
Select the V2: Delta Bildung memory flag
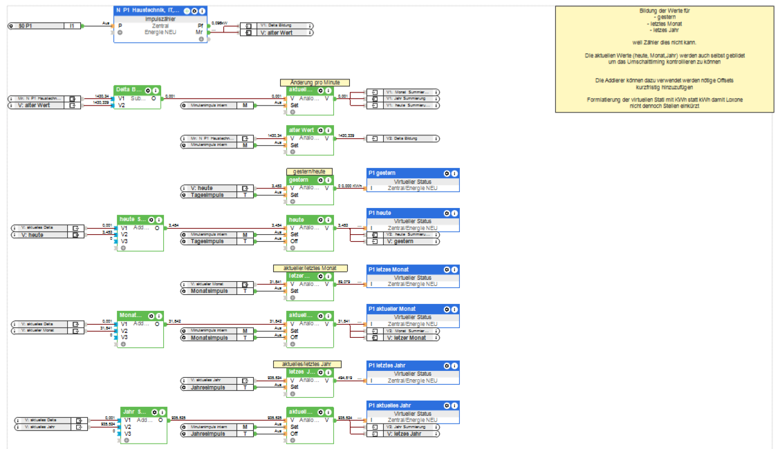pyautogui.click(x=403, y=139)
